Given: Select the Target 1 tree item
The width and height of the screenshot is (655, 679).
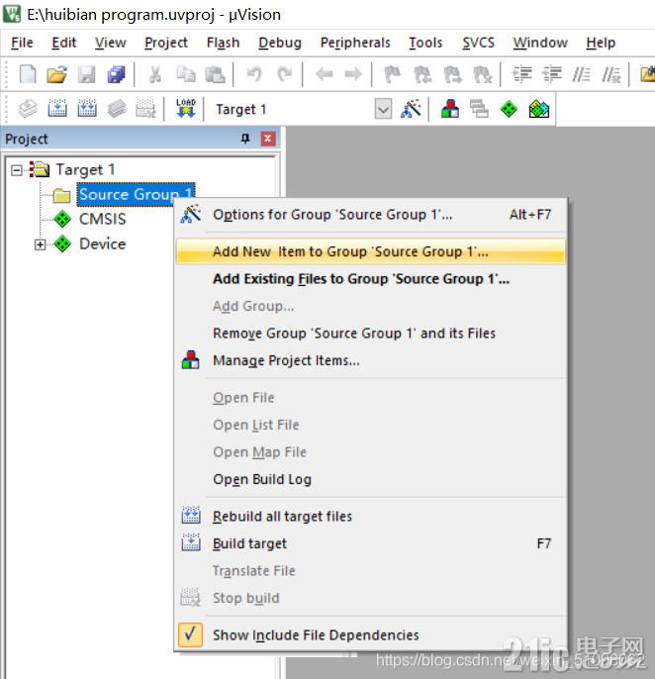Looking at the screenshot, I should coord(85,170).
